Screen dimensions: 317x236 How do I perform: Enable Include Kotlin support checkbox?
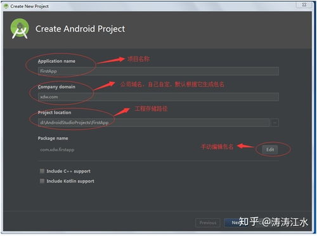(x=42, y=181)
